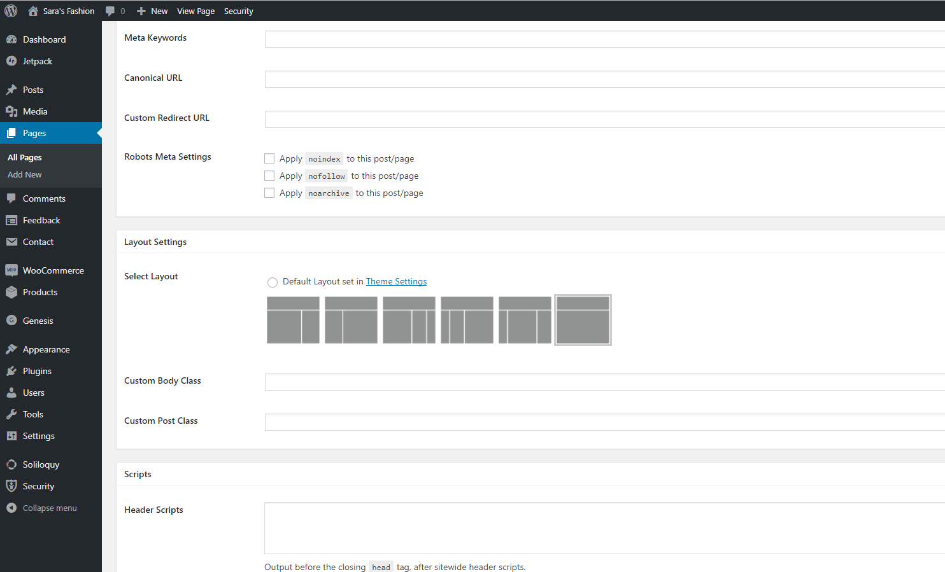Click the Plugins plug icon
Image resolution: width=945 pixels, height=572 pixels.
[x=11, y=371]
